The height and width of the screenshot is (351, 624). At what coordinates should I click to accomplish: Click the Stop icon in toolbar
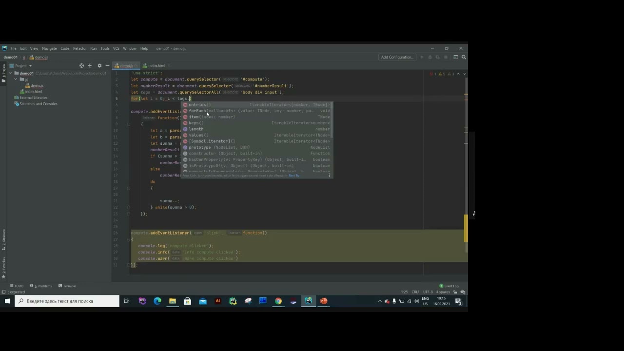[446, 57]
